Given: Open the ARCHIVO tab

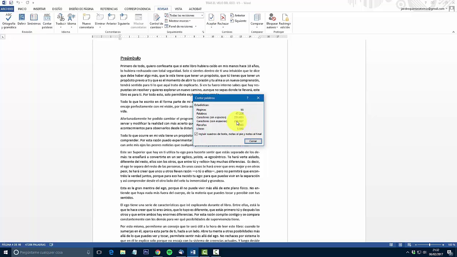Looking at the screenshot, I should point(7,9).
